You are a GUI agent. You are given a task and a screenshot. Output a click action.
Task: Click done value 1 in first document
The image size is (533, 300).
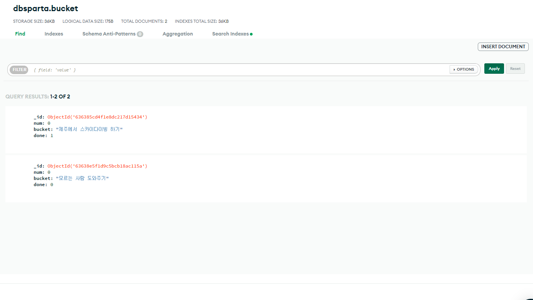52,136
